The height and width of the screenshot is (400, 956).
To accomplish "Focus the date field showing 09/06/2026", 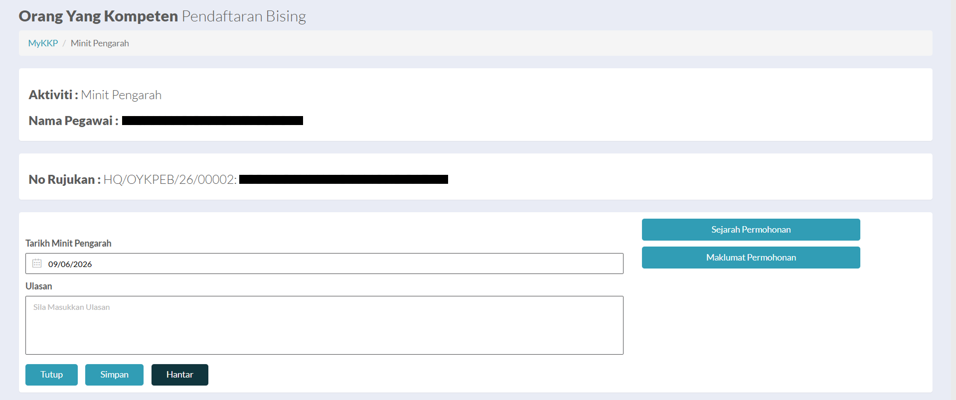I will 324,264.
